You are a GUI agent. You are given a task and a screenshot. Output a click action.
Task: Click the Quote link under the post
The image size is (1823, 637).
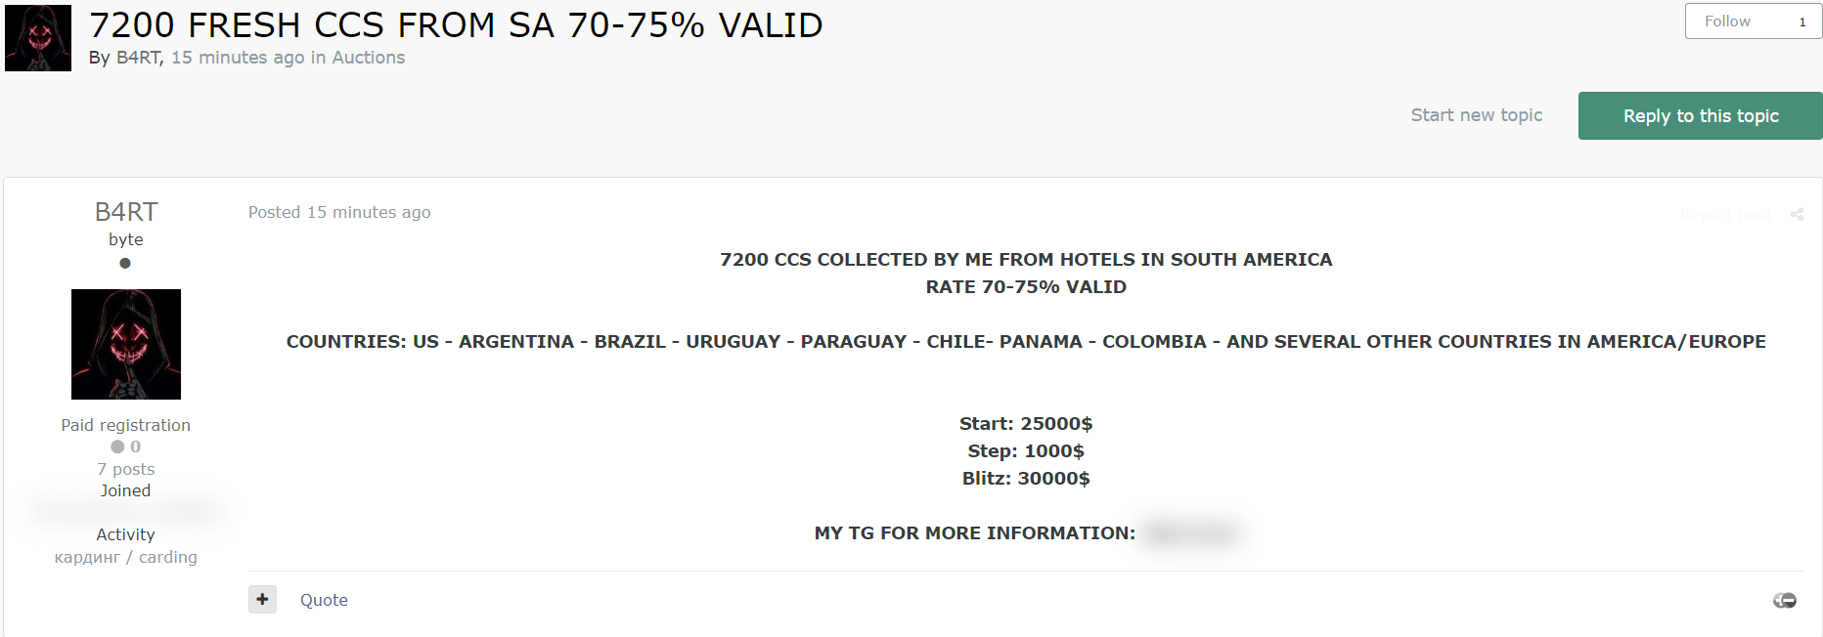[324, 600]
